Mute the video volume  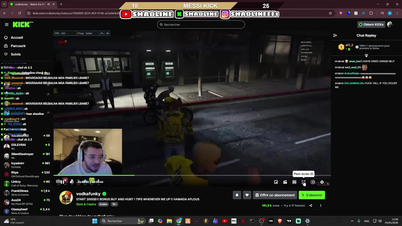pos(72,182)
